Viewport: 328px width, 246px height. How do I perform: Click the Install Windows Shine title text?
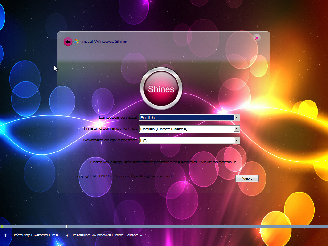point(104,41)
